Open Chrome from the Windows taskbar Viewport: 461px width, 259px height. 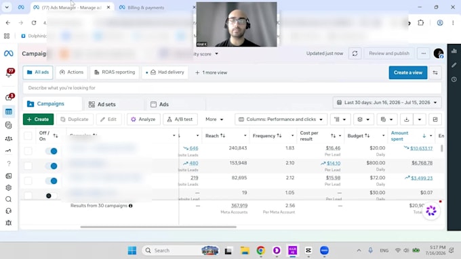pyautogui.click(x=260, y=250)
